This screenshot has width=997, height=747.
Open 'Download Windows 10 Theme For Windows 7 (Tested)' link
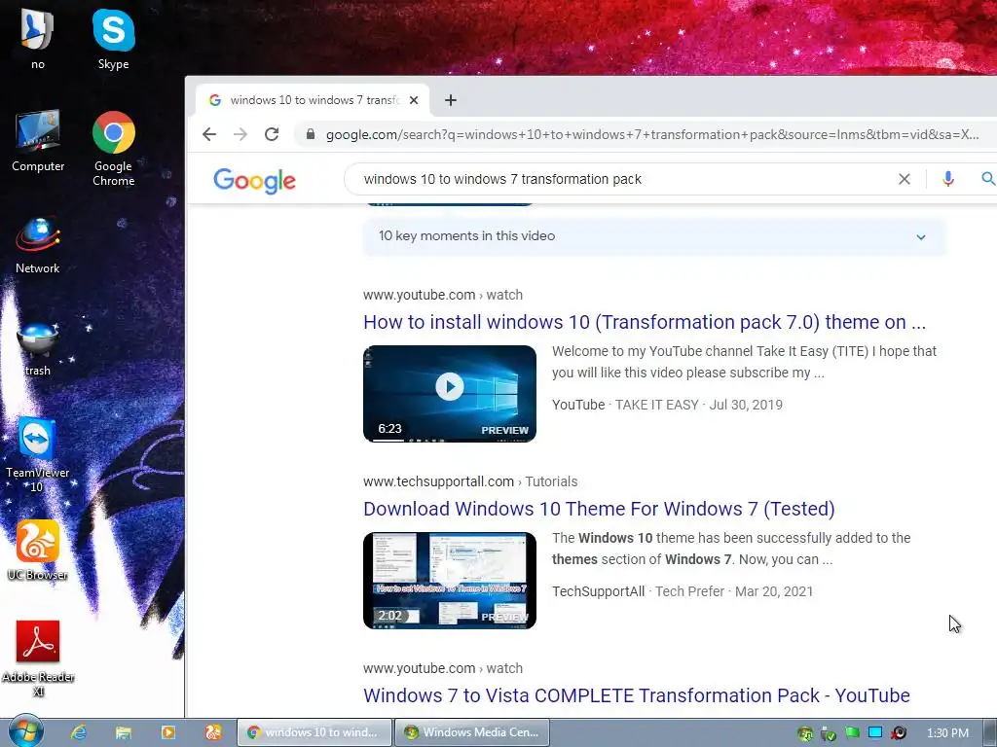point(599,509)
